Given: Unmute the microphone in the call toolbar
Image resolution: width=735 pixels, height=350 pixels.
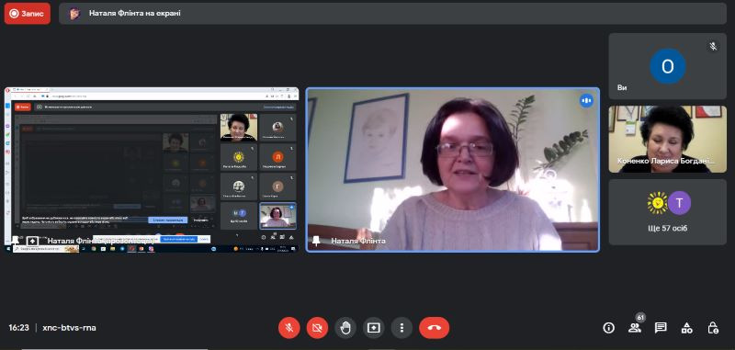Looking at the screenshot, I should point(289,328).
